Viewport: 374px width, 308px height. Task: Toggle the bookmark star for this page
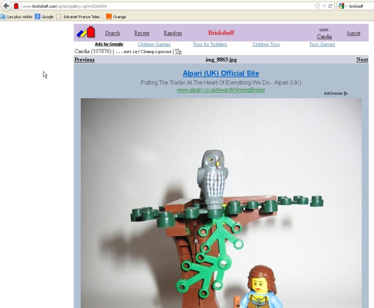(317, 6)
